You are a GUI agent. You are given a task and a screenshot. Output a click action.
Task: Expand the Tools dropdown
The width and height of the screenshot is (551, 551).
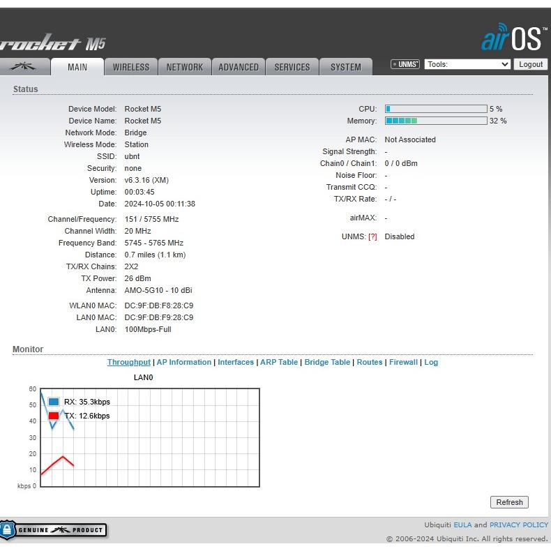click(467, 64)
